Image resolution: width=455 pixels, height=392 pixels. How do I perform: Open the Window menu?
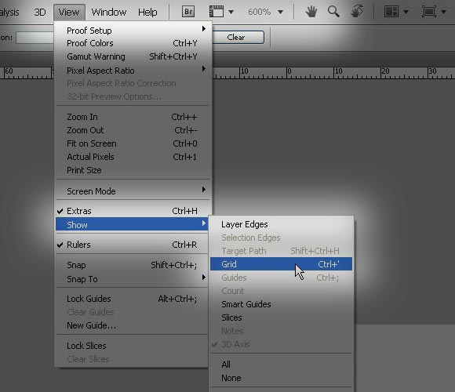click(x=109, y=13)
